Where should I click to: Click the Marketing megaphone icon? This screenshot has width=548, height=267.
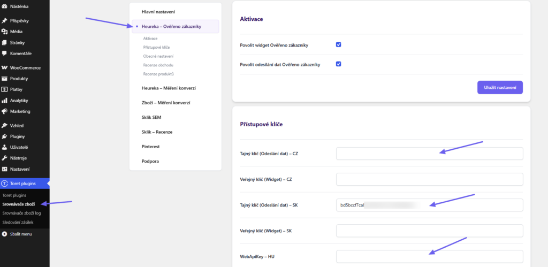[x=4, y=111]
